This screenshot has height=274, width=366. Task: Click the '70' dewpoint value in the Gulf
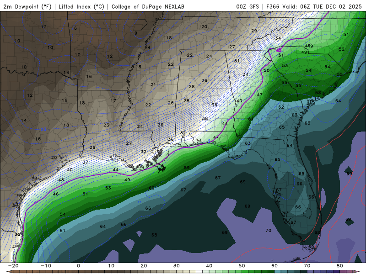point(269,231)
